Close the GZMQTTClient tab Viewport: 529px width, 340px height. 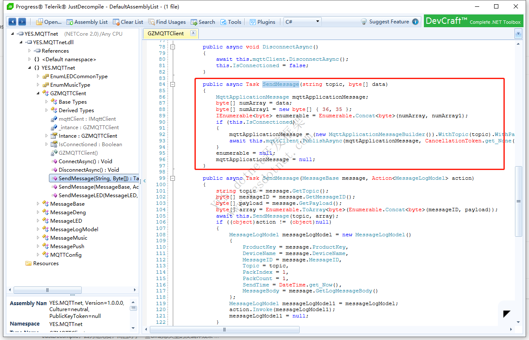[193, 33]
